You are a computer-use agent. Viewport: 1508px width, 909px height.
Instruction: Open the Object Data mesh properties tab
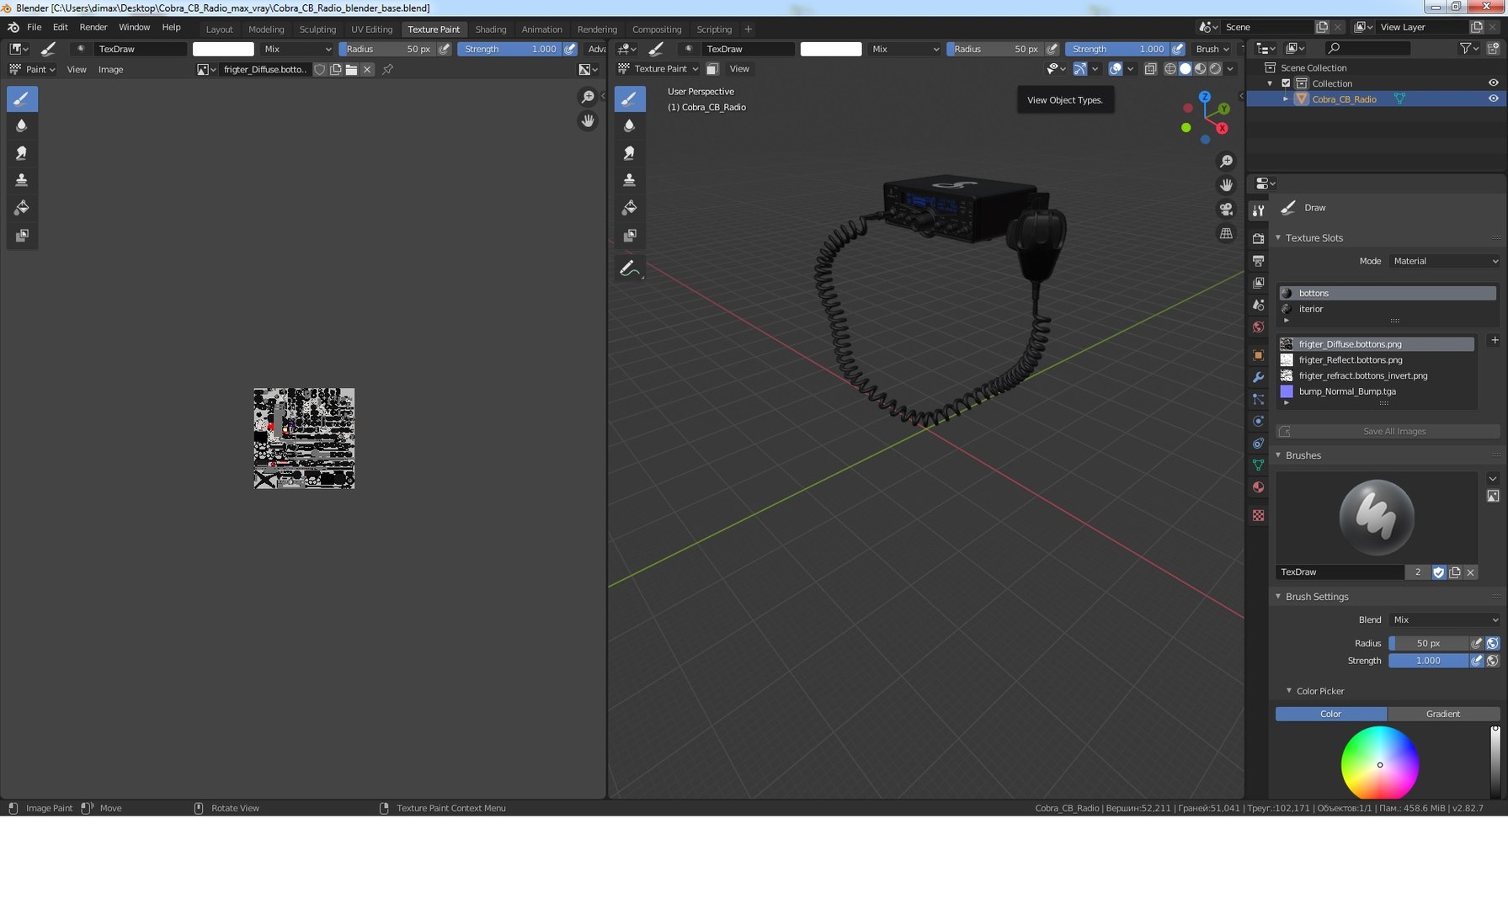[1258, 465]
